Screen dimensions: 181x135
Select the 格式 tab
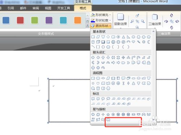[x=83, y=8]
